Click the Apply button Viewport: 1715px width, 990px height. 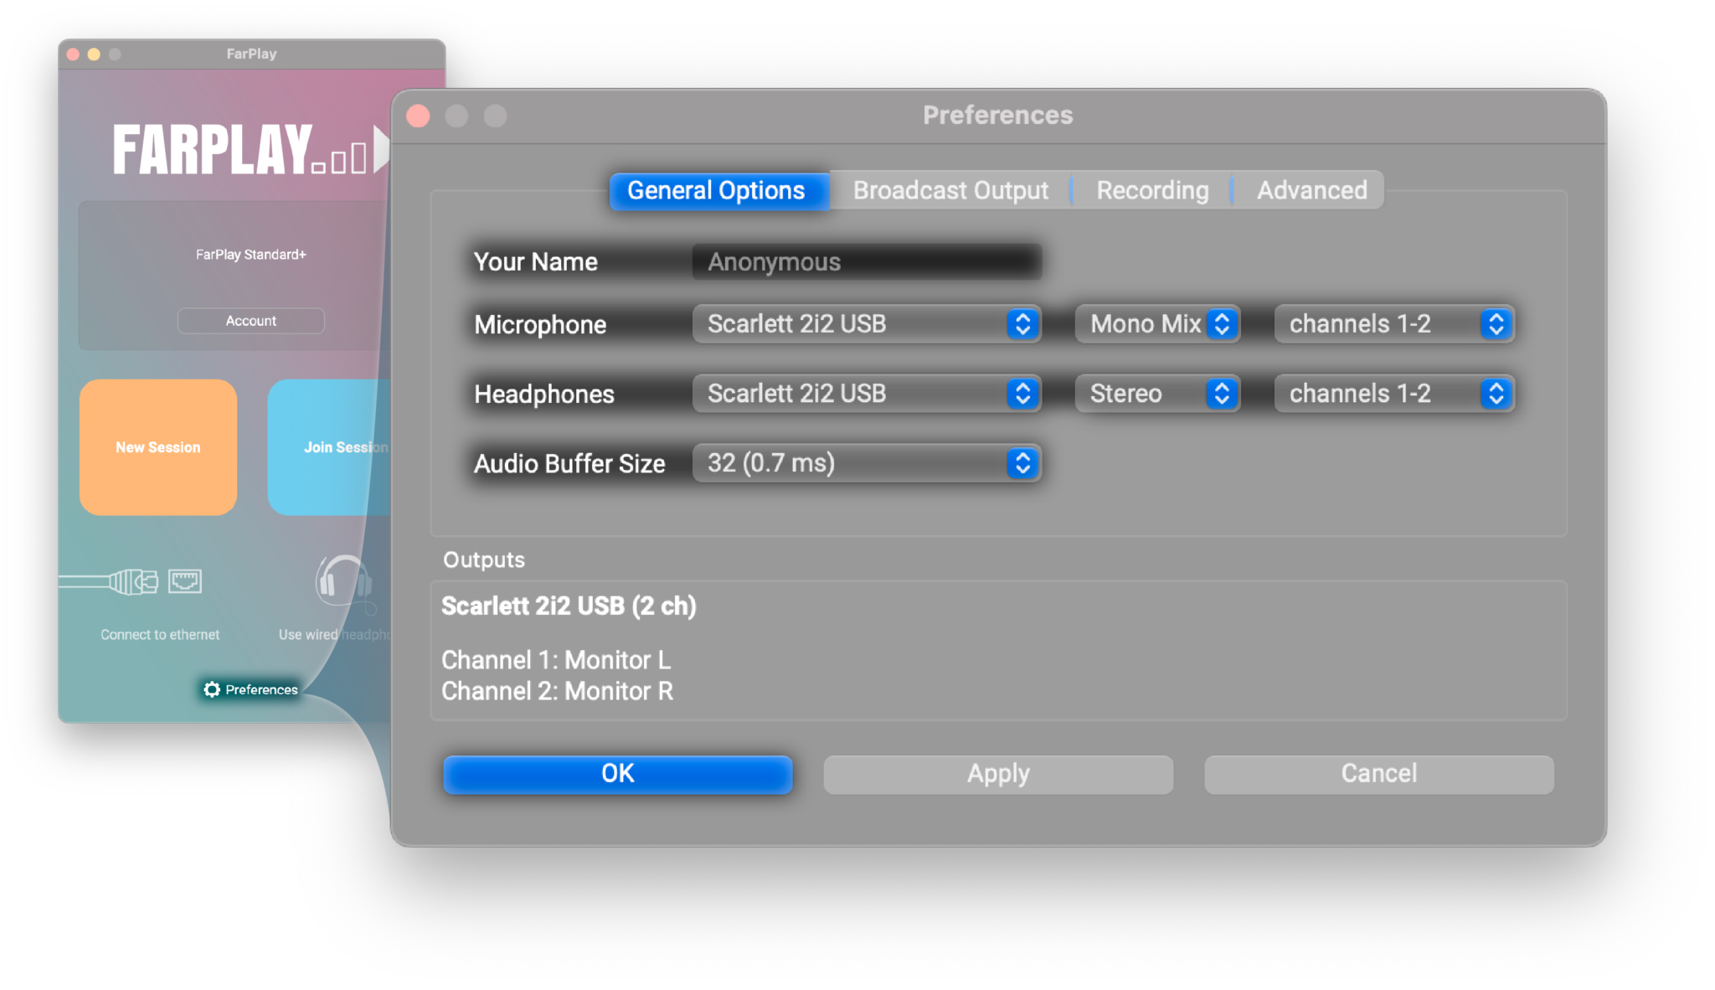point(997,773)
